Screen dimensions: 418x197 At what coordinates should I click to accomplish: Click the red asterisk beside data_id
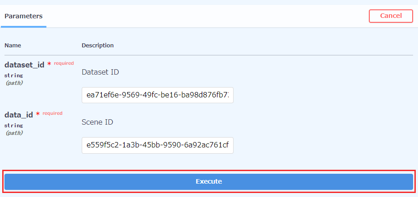point(38,114)
